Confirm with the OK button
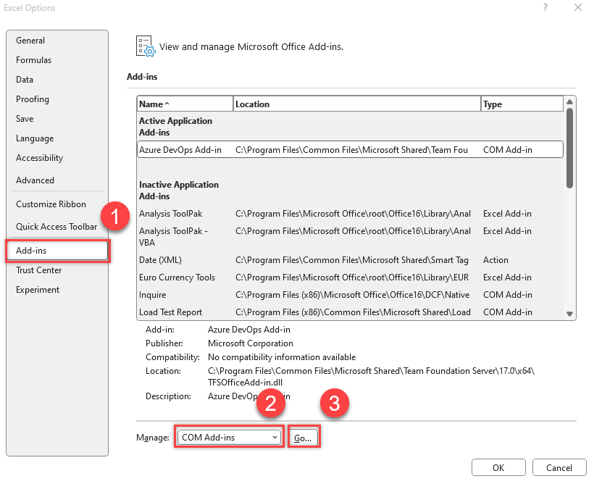 click(x=498, y=468)
